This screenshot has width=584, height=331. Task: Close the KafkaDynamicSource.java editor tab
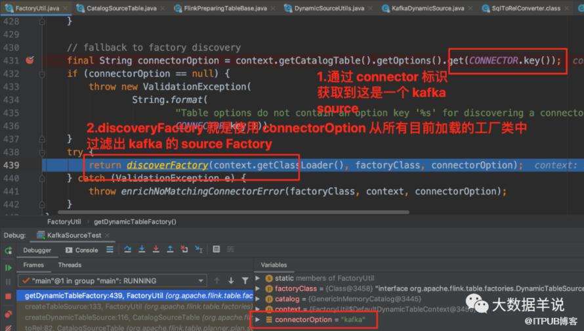[x=470, y=8]
